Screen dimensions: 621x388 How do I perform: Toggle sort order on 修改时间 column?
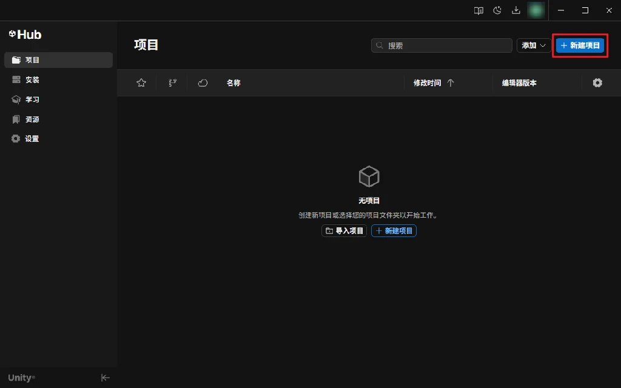[x=434, y=83]
